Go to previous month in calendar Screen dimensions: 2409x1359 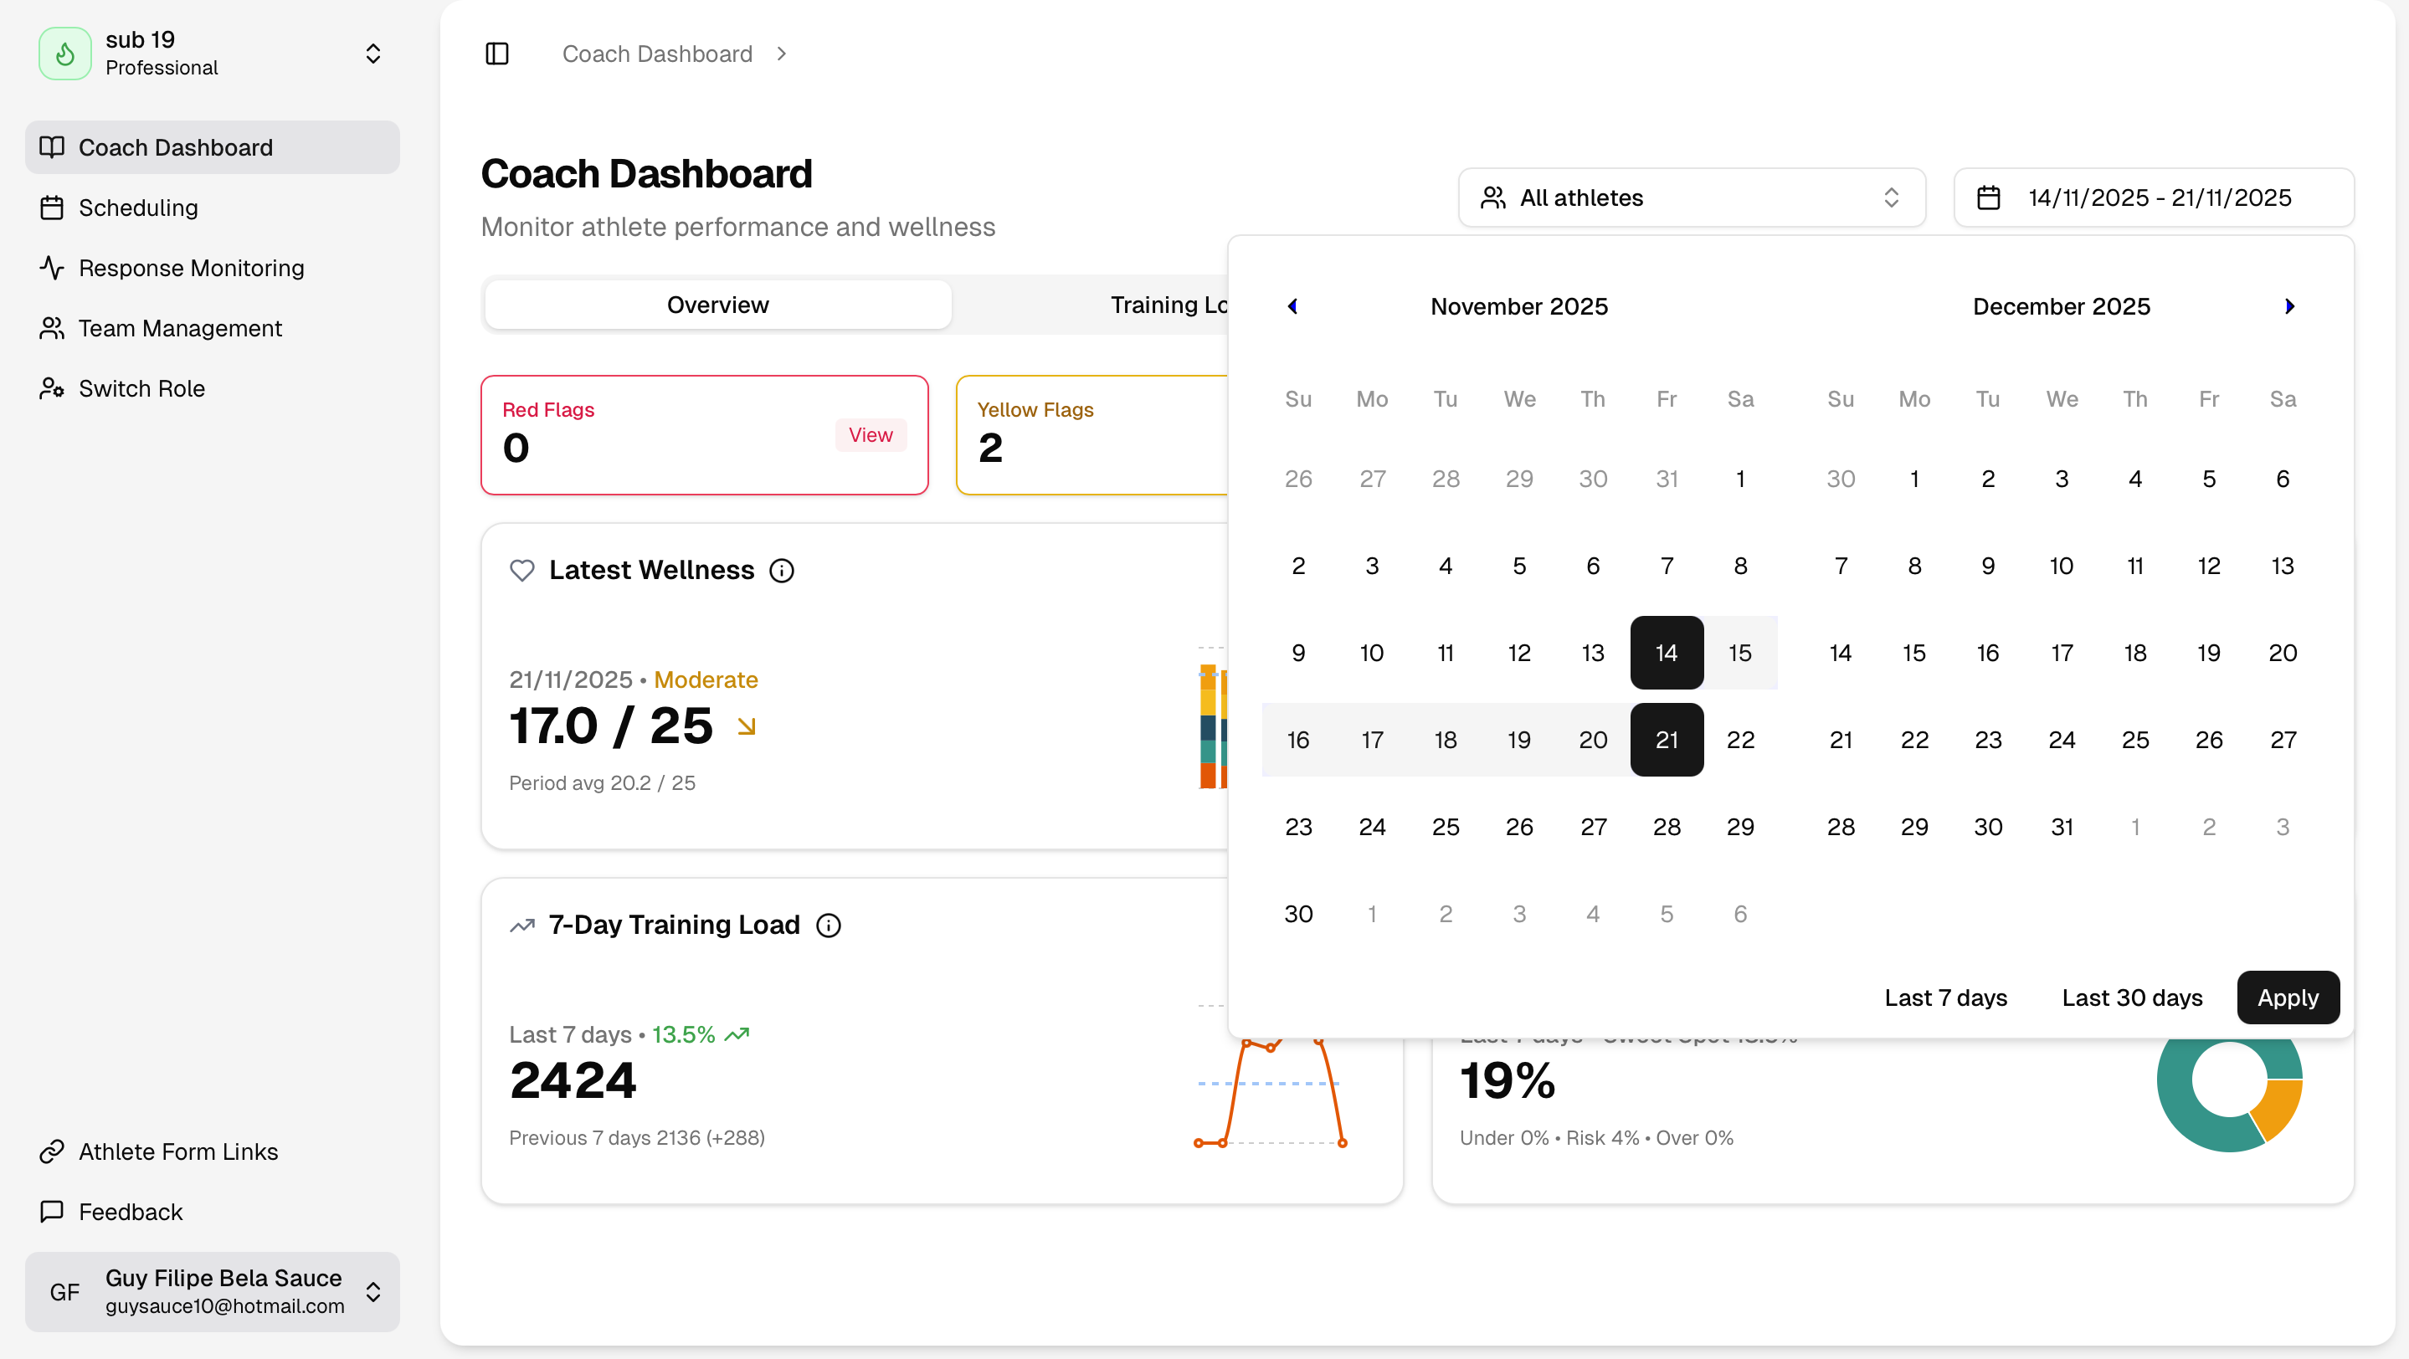(1292, 306)
